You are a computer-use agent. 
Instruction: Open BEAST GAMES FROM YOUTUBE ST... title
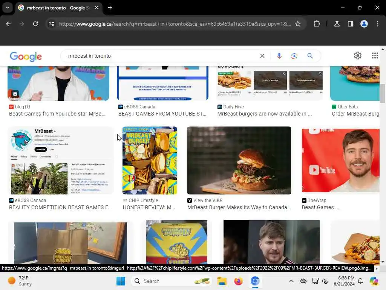coord(162,114)
